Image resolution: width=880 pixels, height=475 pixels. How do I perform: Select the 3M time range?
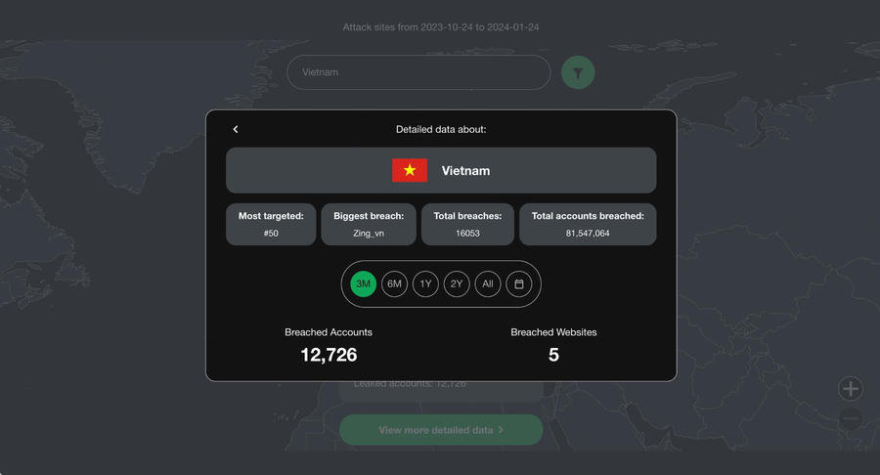[x=363, y=283]
